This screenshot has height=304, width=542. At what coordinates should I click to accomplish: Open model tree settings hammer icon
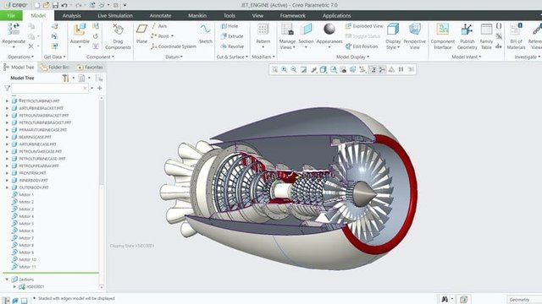[x=65, y=79]
